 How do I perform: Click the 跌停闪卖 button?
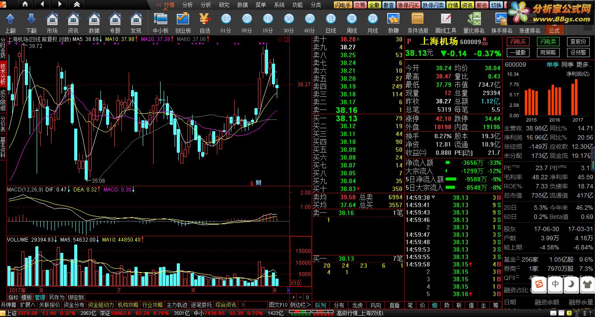[433, 5]
